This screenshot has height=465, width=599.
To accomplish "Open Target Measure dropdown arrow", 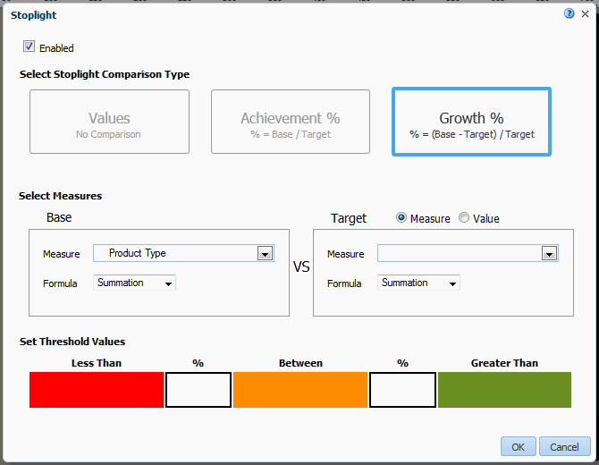I will pos(549,253).
